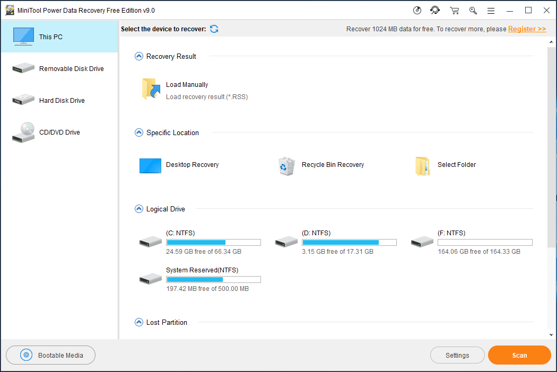The width and height of the screenshot is (557, 372).
Task: Collapse the Specific Location section
Action: 138,132
